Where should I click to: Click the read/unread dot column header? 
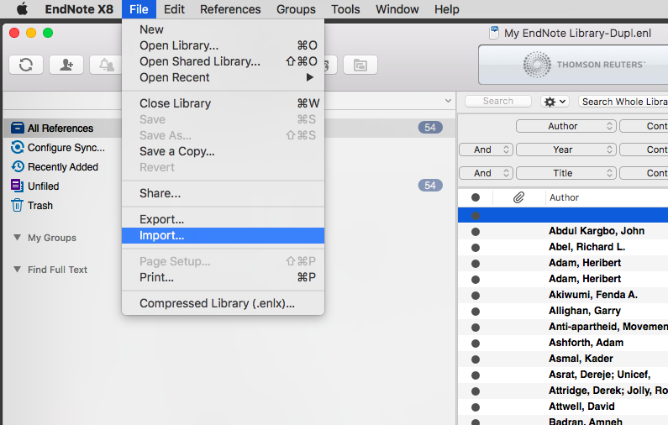[x=476, y=197]
